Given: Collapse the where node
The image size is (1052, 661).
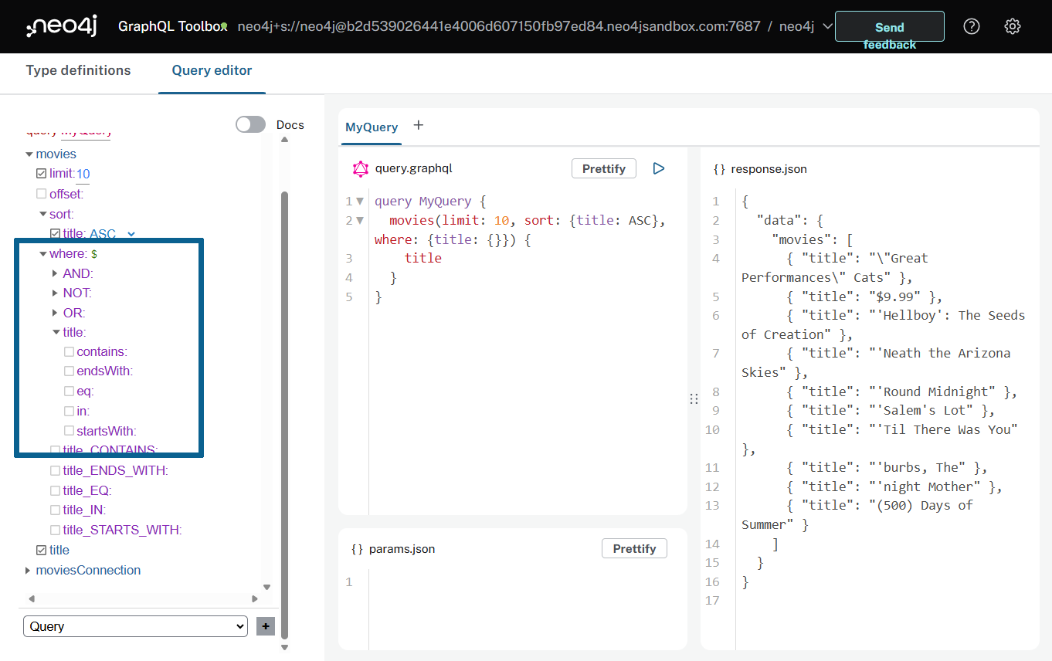Looking at the screenshot, I should point(43,253).
